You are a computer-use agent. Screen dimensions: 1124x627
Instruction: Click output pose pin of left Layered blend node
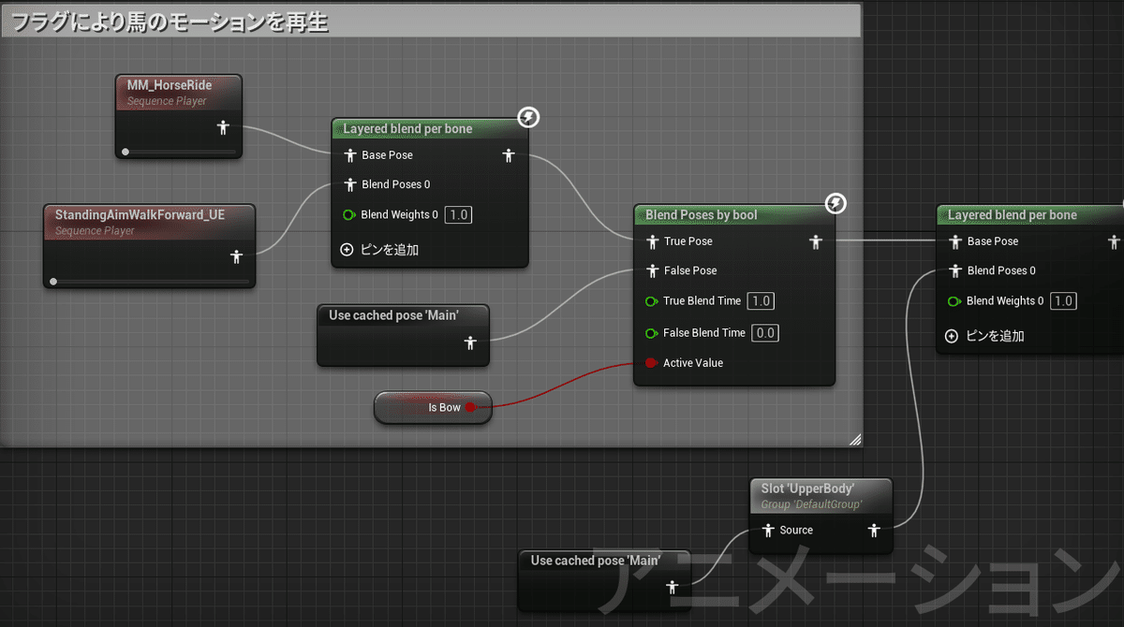coord(508,155)
